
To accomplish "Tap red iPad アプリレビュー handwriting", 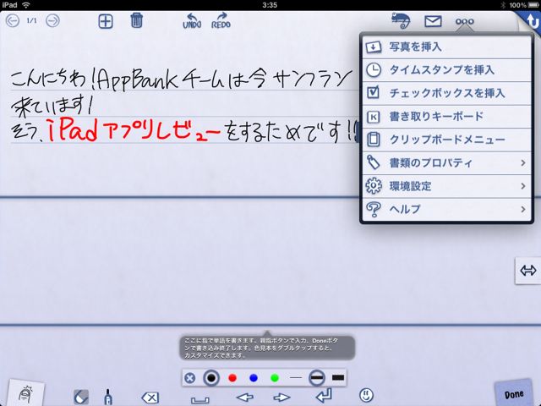I will (134, 130).
